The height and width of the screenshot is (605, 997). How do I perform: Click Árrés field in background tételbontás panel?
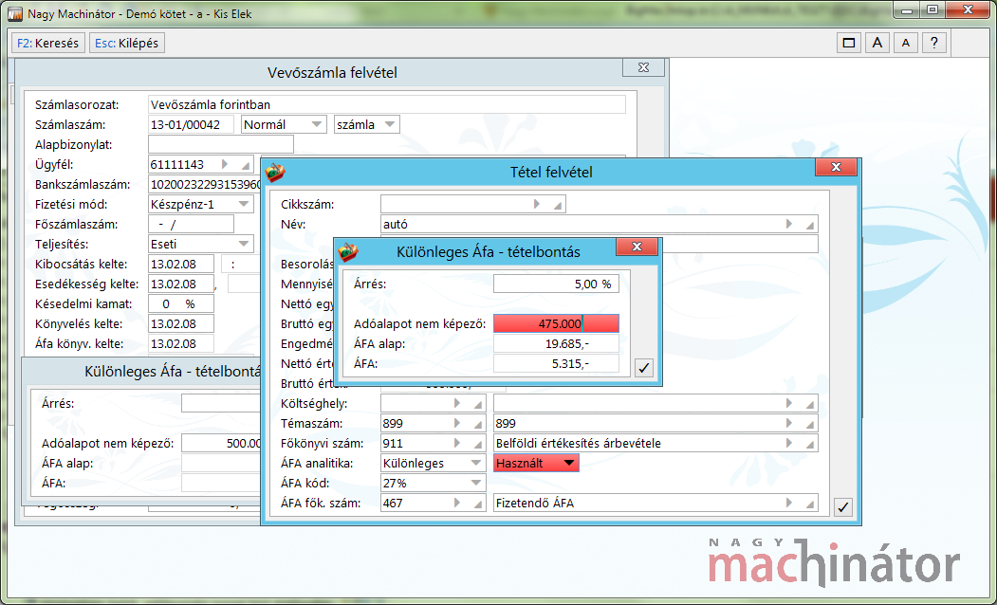coord(221,403)
